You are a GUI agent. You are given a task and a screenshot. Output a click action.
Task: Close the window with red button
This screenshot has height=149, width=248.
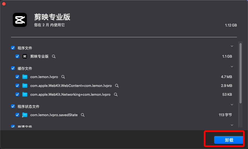point(4,4)
